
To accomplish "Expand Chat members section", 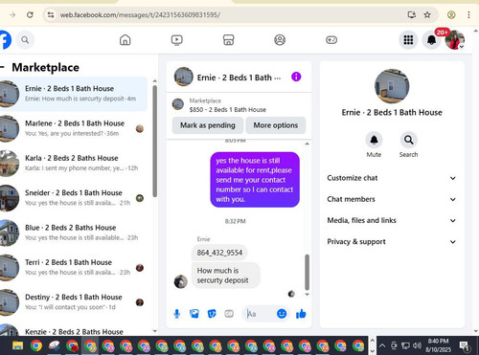I will pos(392,199).
